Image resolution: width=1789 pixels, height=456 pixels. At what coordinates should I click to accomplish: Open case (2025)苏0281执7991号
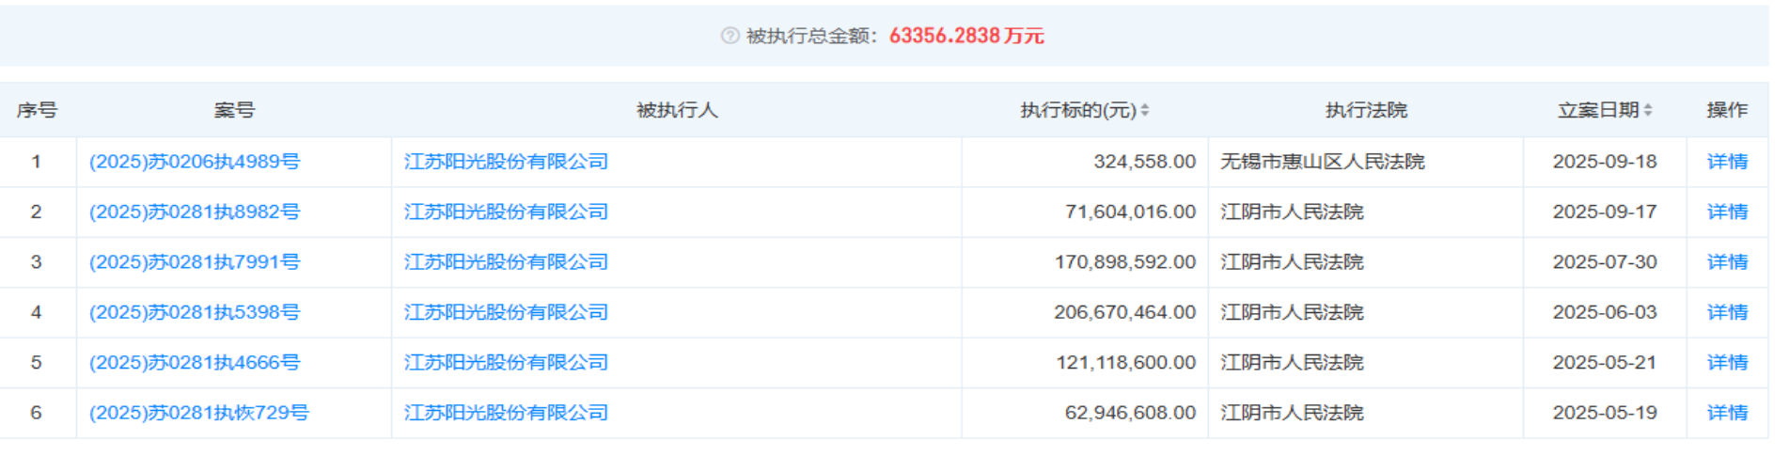tap(195, 262)
